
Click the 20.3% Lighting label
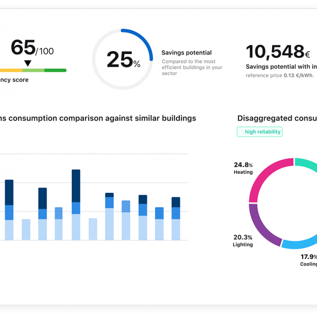pyautogui.click(x=243, y=240)
